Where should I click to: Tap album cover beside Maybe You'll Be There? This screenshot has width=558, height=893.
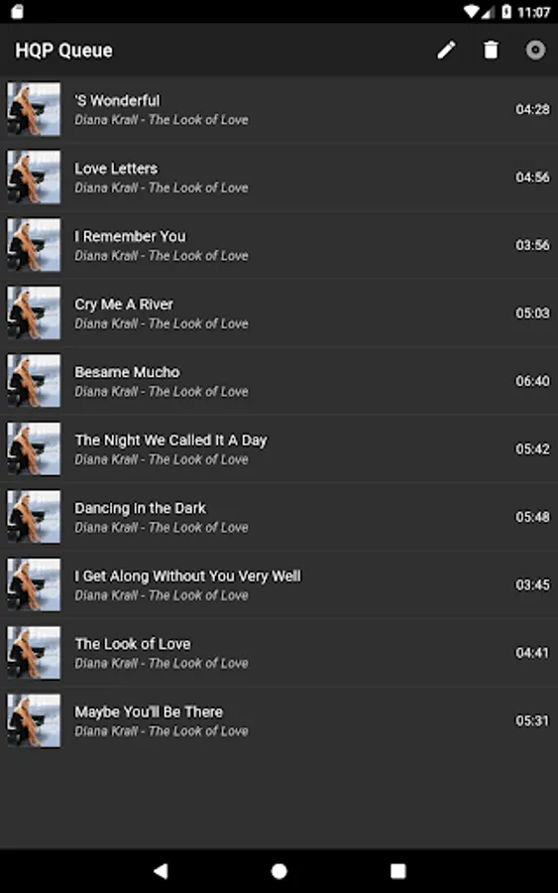coord(34,720)
